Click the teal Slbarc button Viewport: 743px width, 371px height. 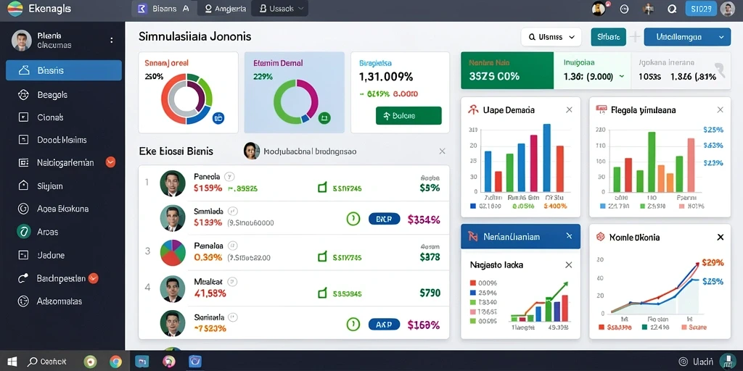click(609, 37)
